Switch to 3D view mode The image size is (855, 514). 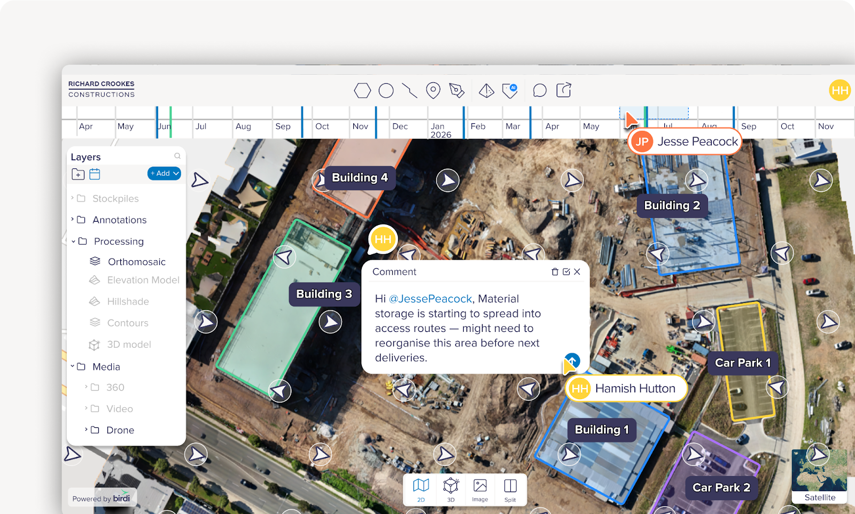(x=451, y=489)
